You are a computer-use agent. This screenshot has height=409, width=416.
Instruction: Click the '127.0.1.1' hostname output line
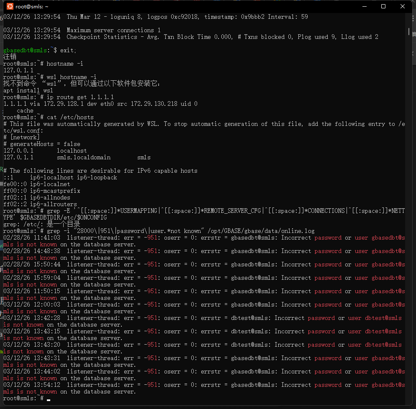pos(18,70)
